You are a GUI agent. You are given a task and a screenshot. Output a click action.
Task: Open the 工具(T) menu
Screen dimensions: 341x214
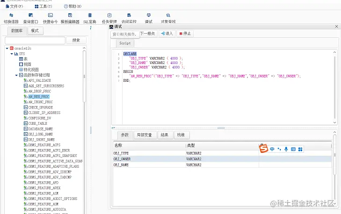44,6
